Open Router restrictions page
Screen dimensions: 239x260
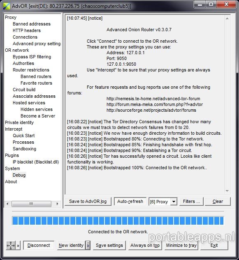(31, 70)
